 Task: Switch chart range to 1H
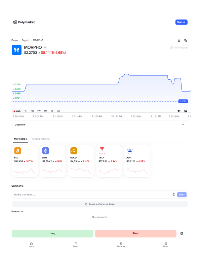click(x=26, y=111)
